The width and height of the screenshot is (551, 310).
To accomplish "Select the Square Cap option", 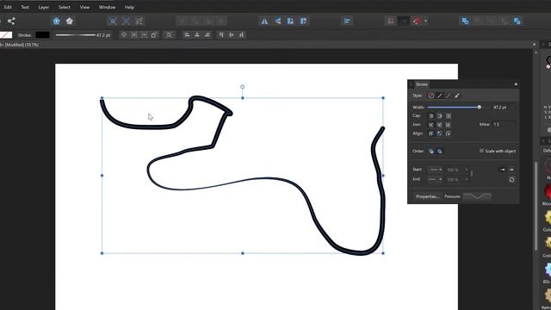I will point(448,116).
